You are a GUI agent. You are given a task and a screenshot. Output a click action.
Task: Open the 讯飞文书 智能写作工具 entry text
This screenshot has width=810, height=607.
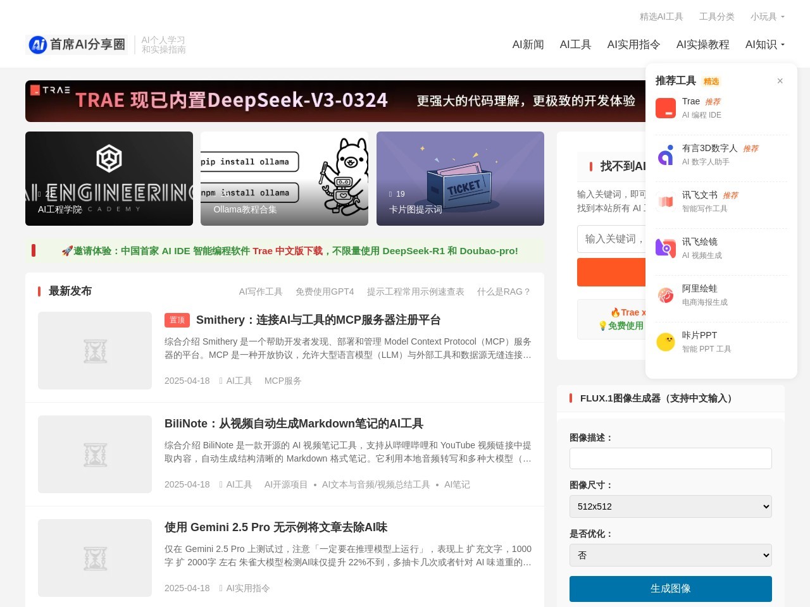pos(710,202)
